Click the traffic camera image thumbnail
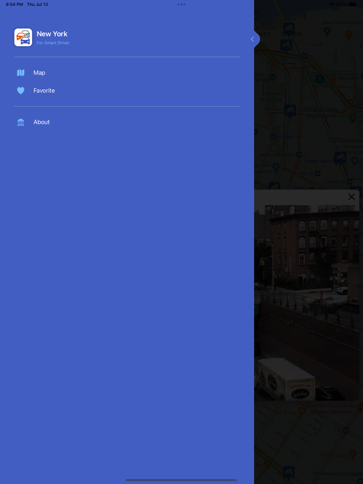This screenshot has width=363, height=484. [x=307, y=303]
